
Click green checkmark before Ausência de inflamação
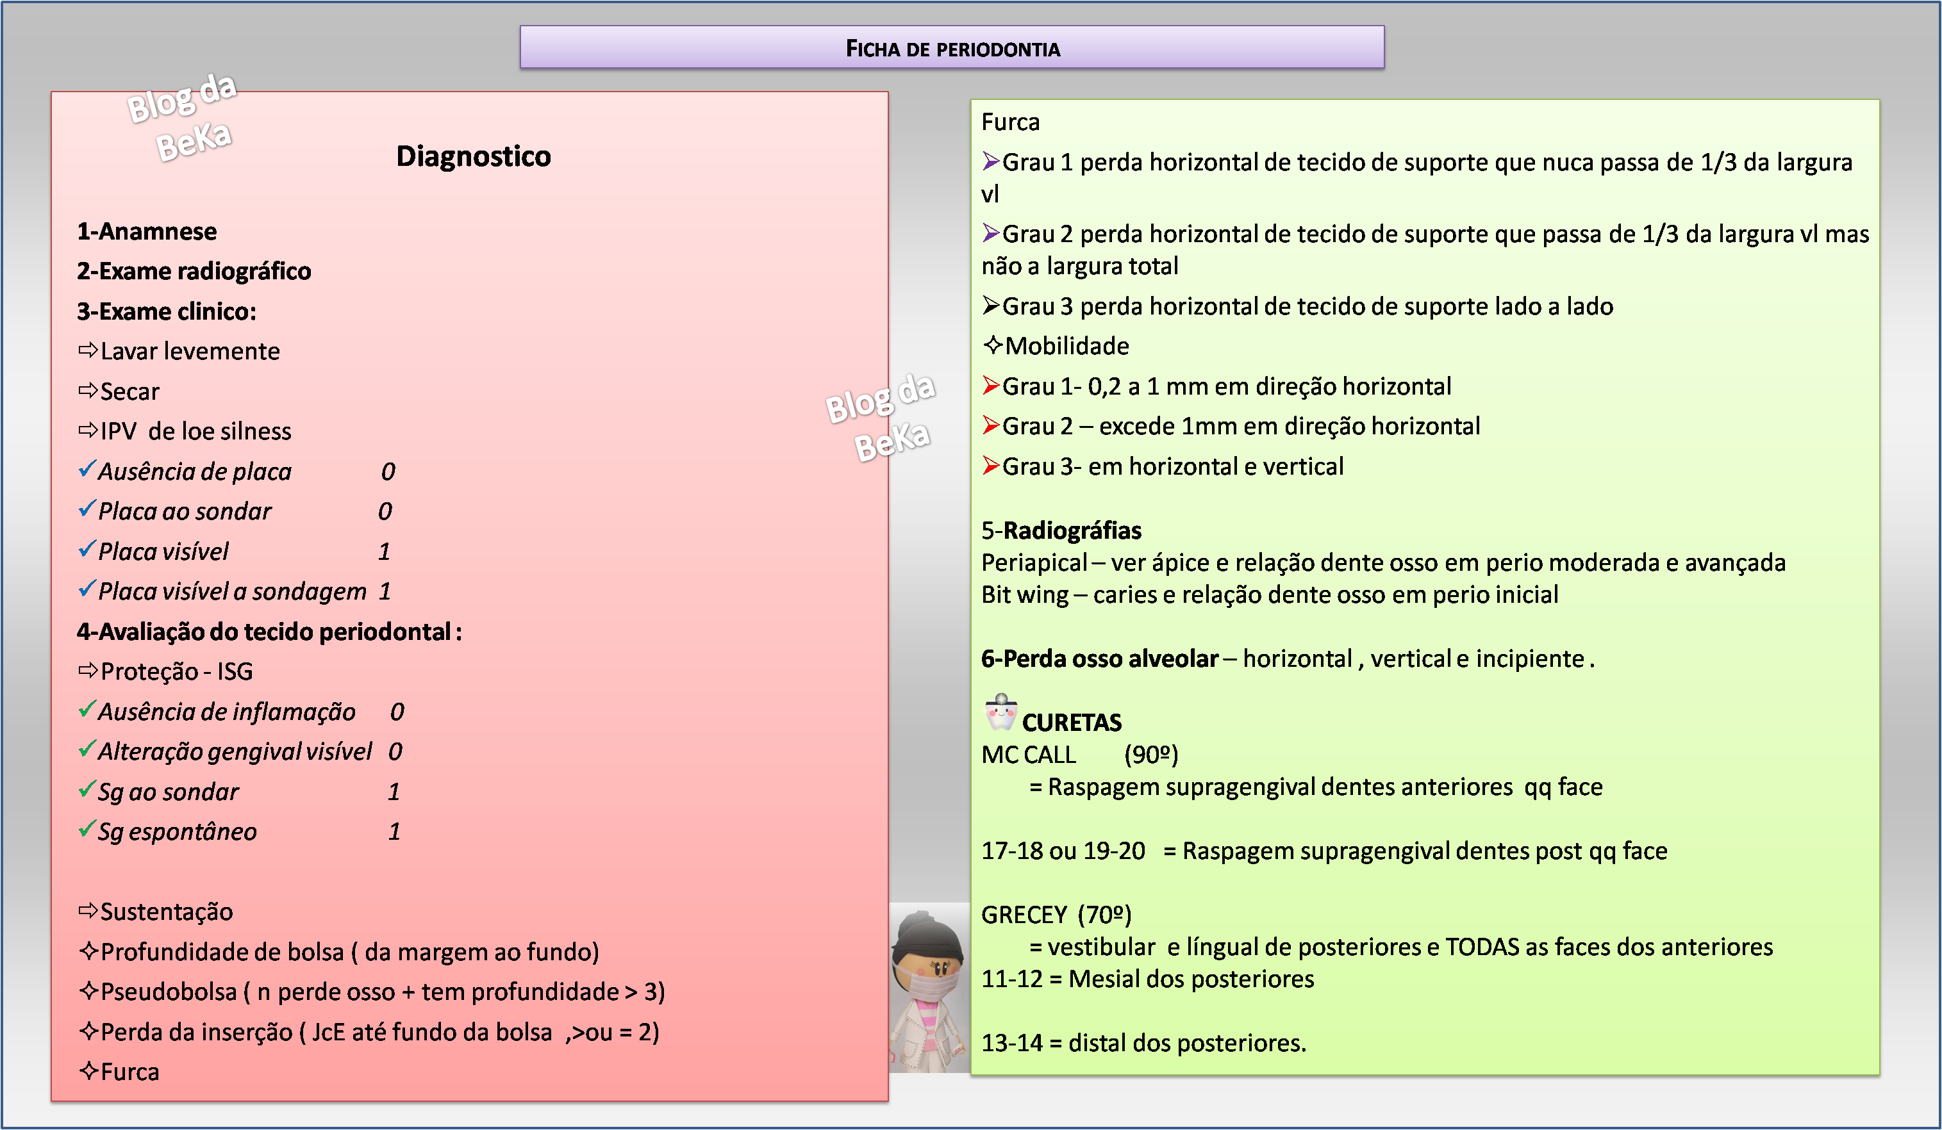pyautogui.click(x=87, y=708)
